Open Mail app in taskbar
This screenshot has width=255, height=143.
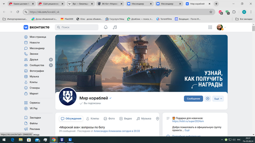pyautogui.click(x=37, y=140)
